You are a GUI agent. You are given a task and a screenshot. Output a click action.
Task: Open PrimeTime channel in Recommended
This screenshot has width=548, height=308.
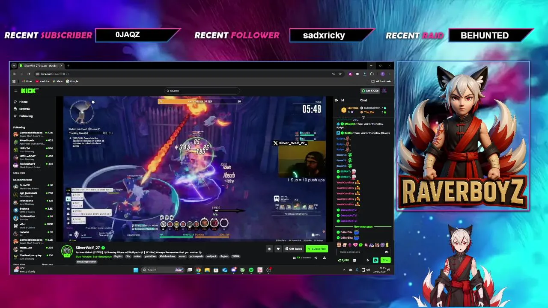click(33, 202)
